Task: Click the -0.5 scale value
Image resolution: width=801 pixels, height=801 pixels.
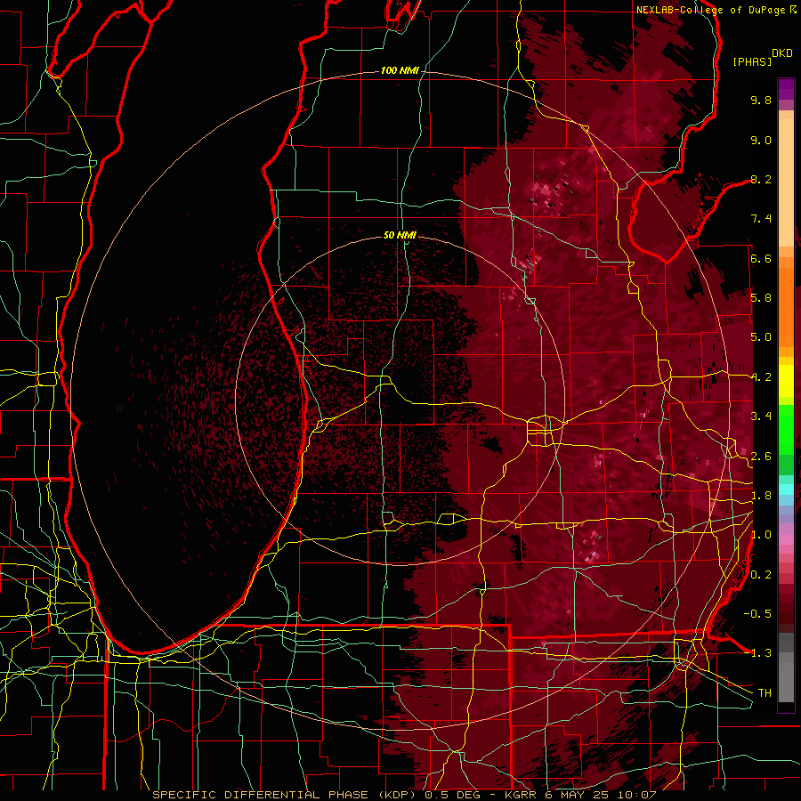Action: tap(757, 614)
